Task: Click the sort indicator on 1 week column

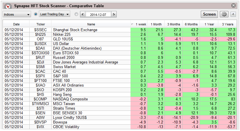Action: pyautogui.click(x=132, y=24)
